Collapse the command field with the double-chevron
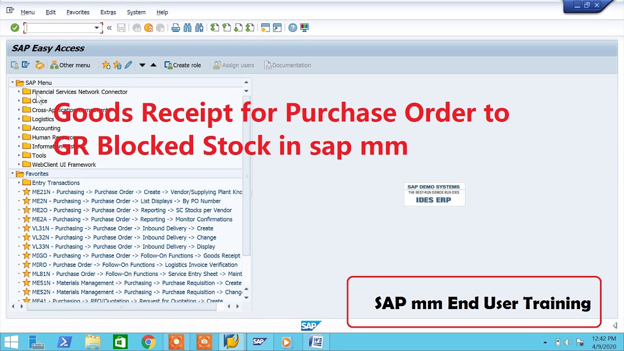624x351 pixels. coord(109,28)
